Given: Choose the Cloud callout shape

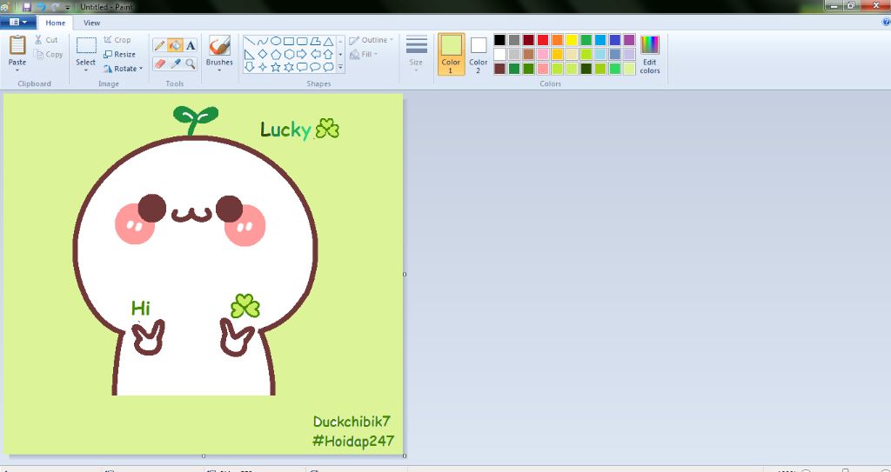Looking at the screenshot, I should (x=328, y=67).
